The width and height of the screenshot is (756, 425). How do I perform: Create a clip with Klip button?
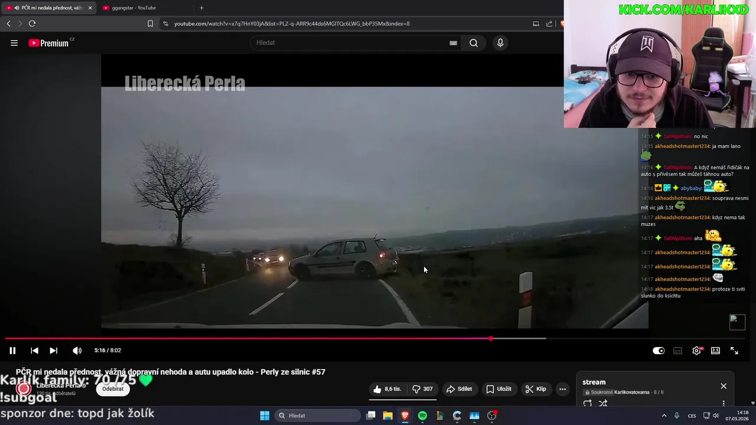[x=536, y=389]
